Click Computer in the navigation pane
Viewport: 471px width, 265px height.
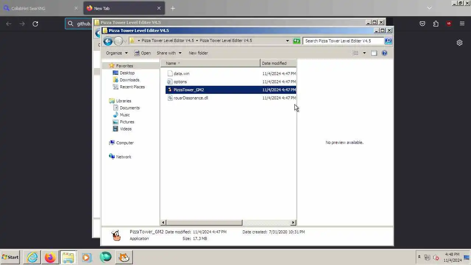tap(125, 143)
